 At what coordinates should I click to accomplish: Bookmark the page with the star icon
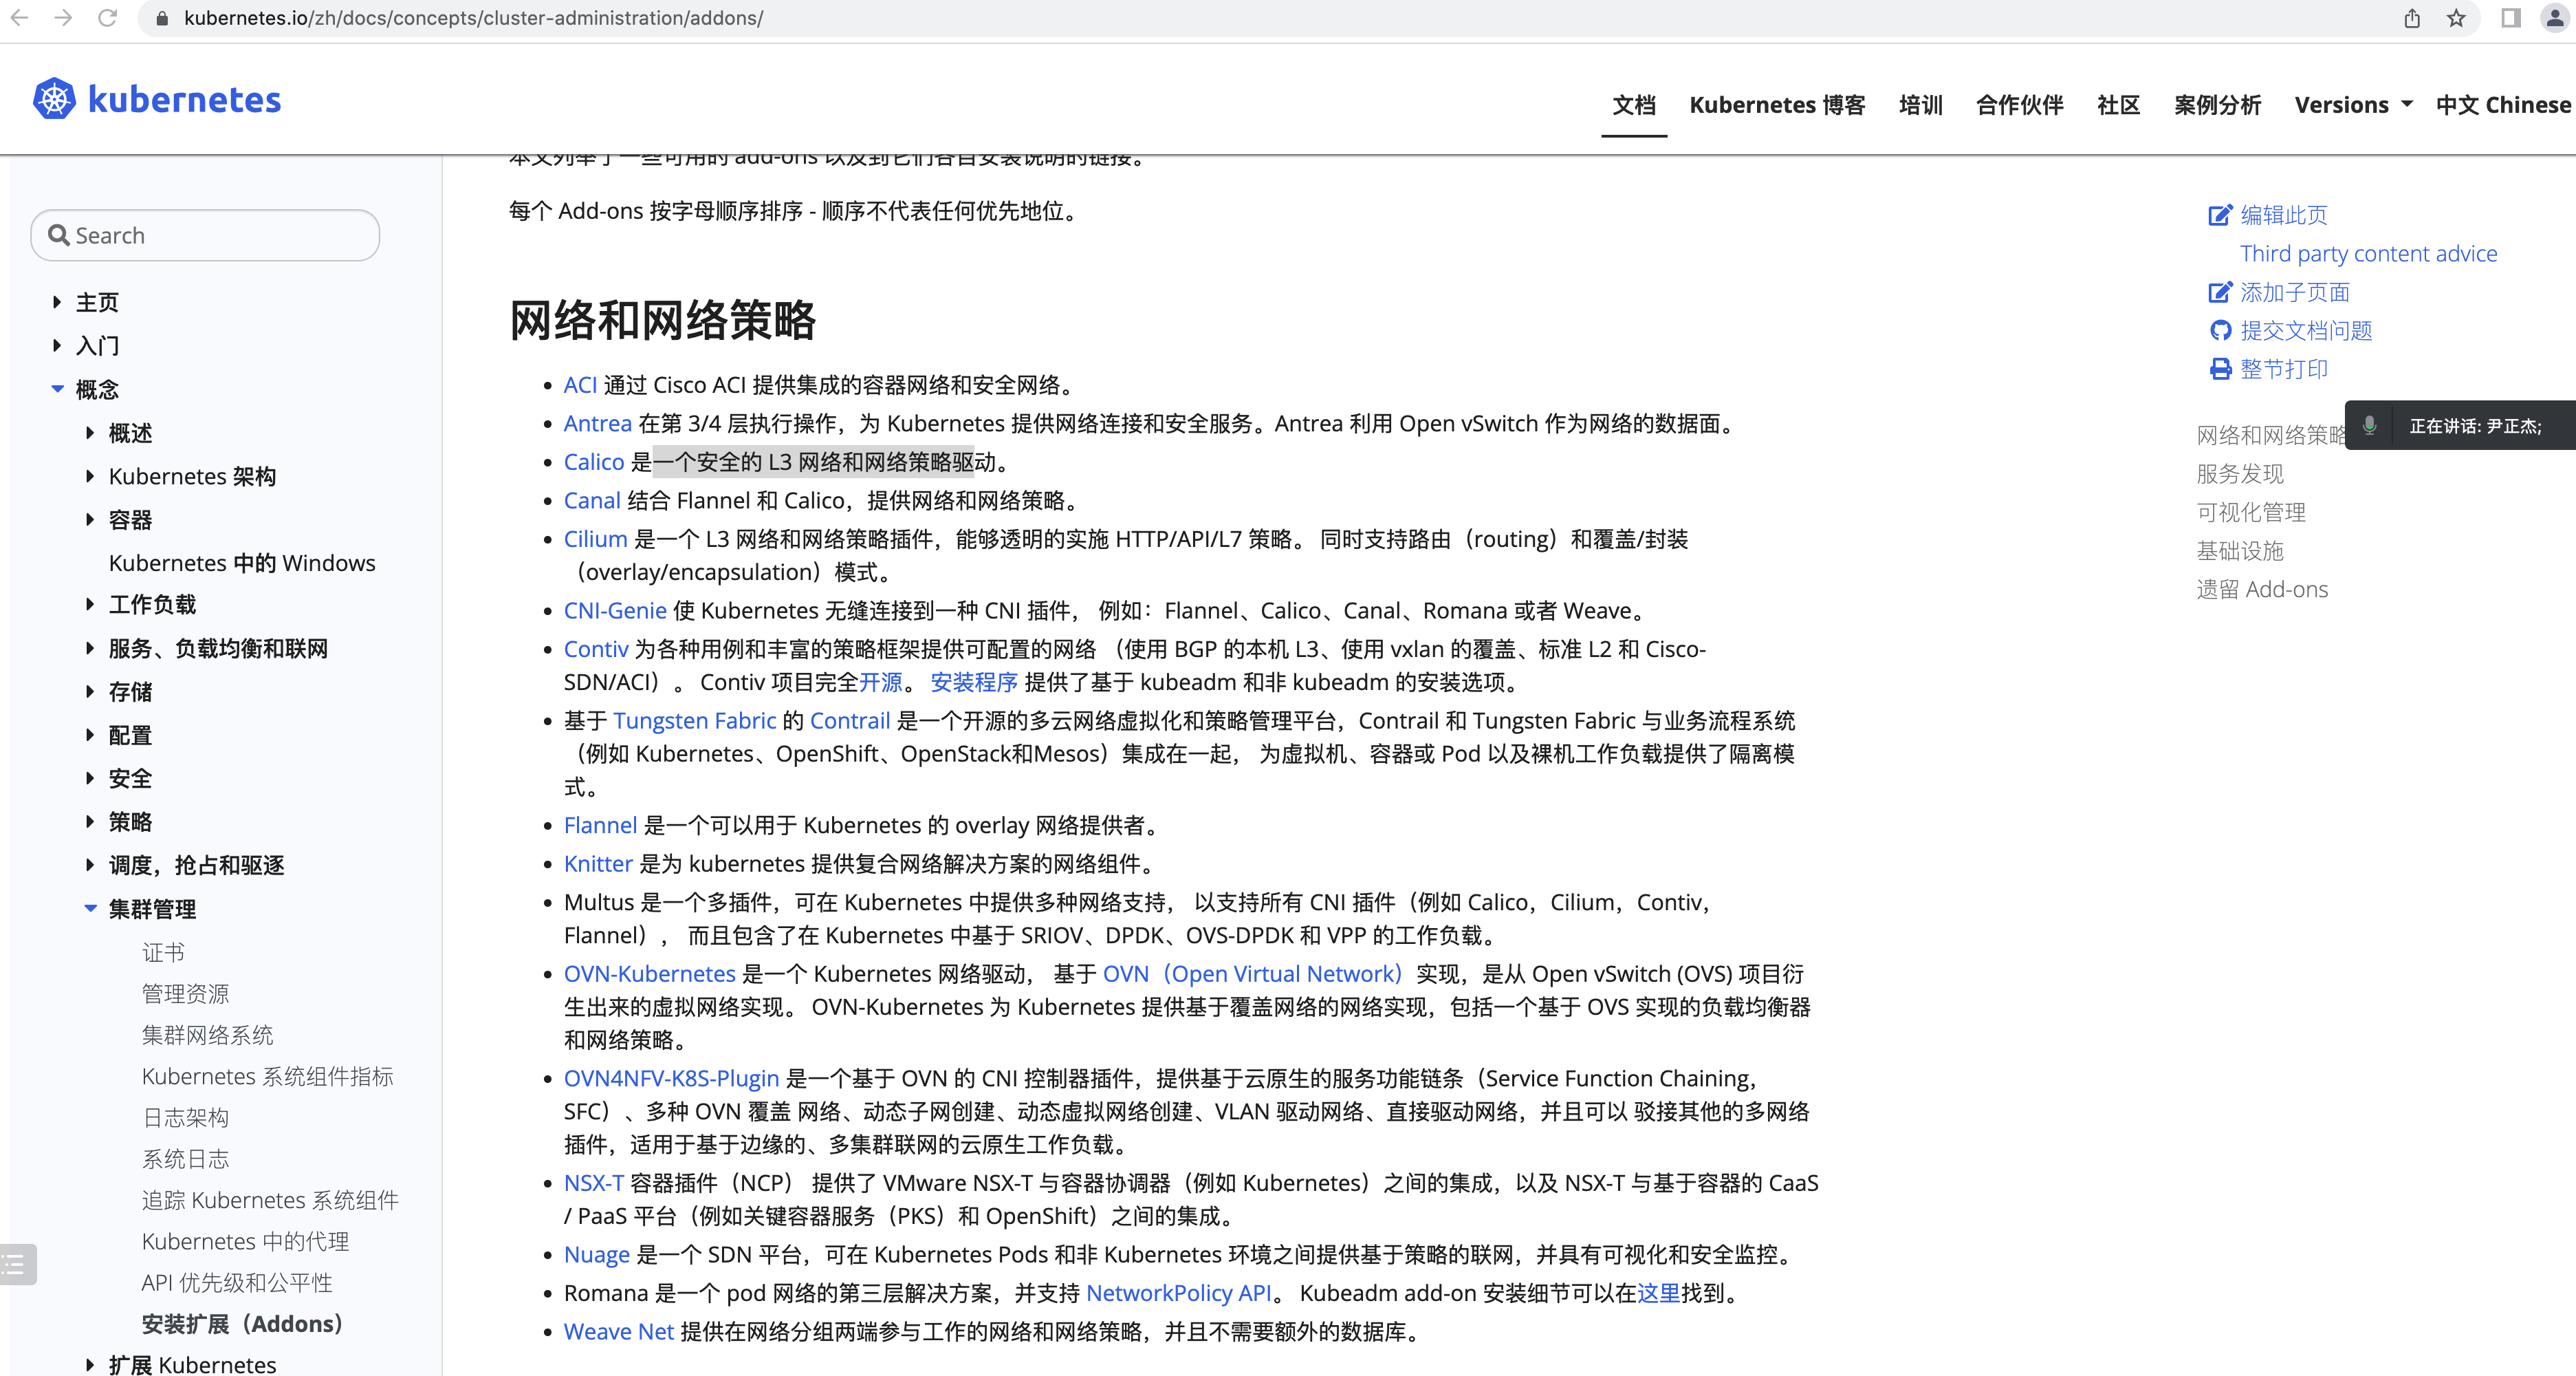[2456, 18]
